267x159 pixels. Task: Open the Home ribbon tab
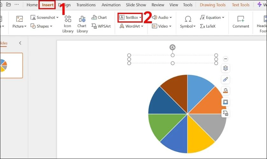point(32,5)
